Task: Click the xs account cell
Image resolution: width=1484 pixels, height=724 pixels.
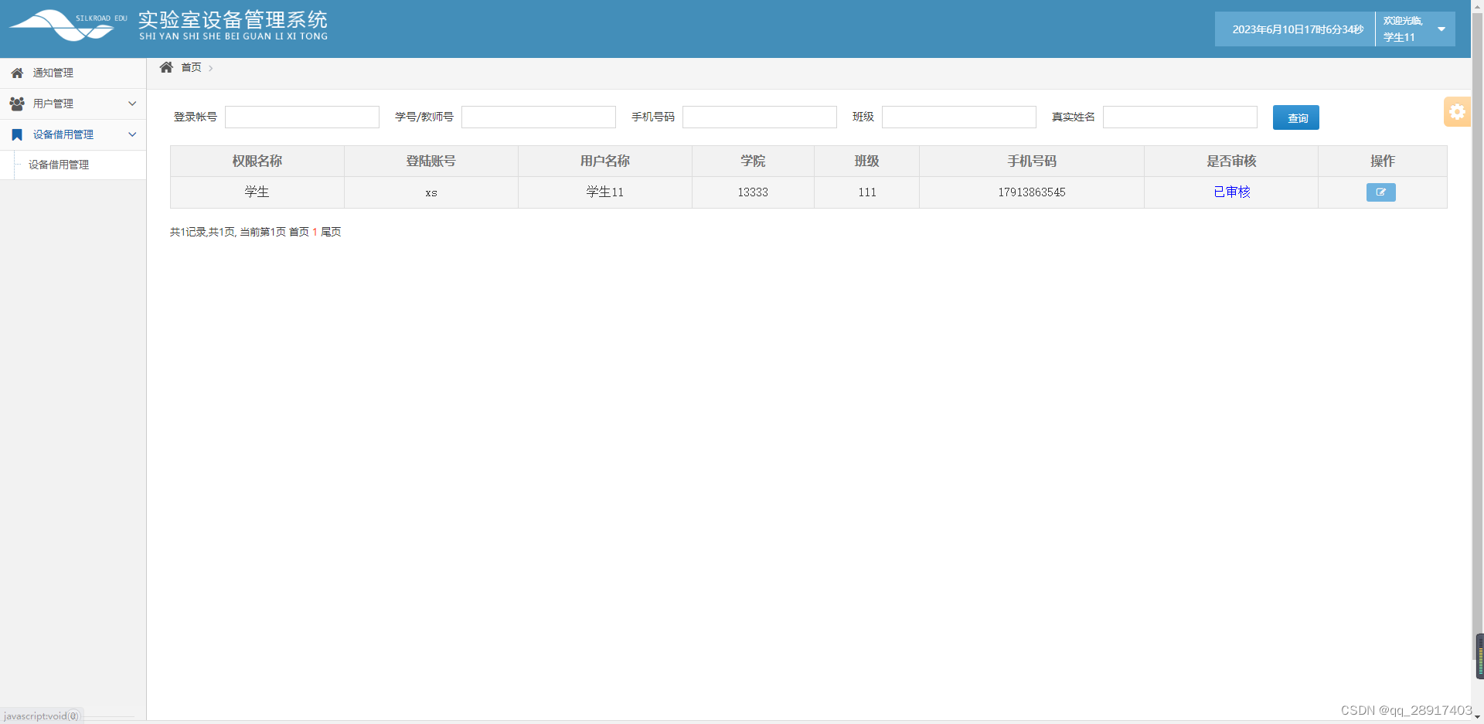Action: [431, 192]
